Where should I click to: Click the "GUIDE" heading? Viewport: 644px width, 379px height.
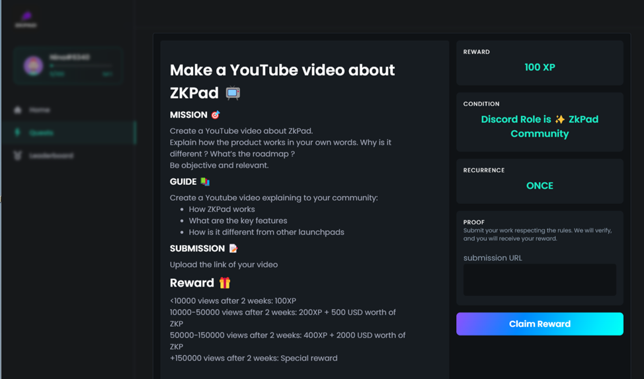(x=183, y=182)
